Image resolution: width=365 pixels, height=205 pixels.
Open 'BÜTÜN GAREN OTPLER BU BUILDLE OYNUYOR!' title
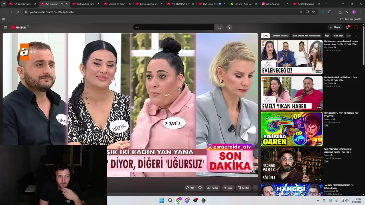coord(341,115)
